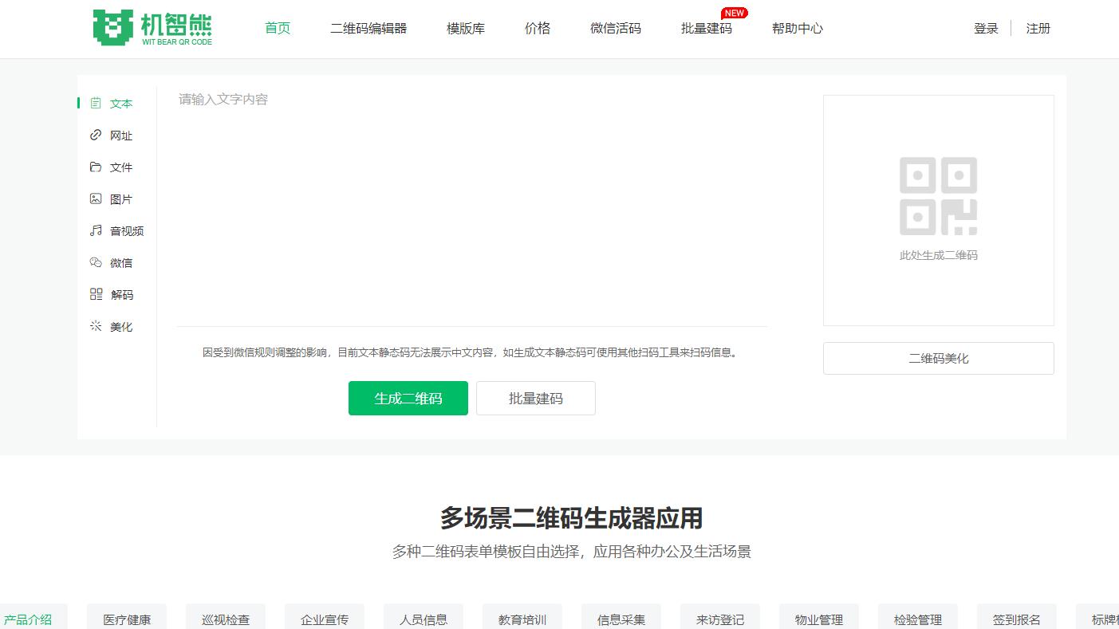The image size is (1119, 629).
Task: Select the 医疗健康 category tab
Action: [126, 618]
